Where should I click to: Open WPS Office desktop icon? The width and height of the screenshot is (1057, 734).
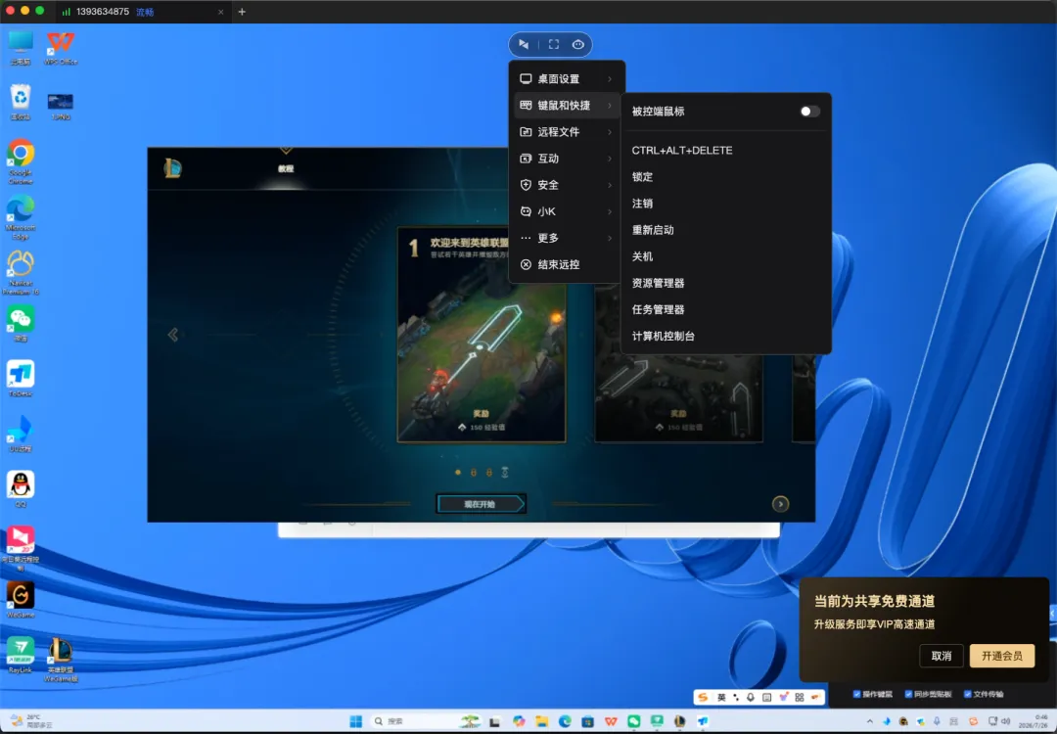pos(61,48)
